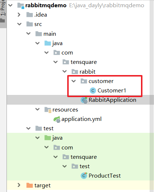Collapse the java folder under test
Viewport: 154px width, 192px height.
tap(37, 138)
